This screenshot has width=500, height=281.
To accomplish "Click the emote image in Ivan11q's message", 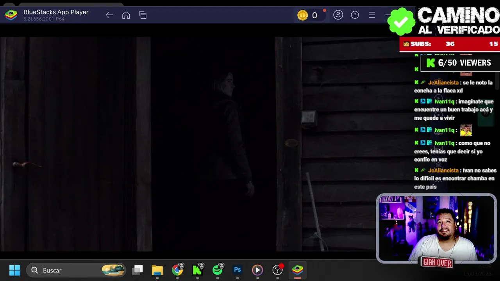I will pos(466,130).
